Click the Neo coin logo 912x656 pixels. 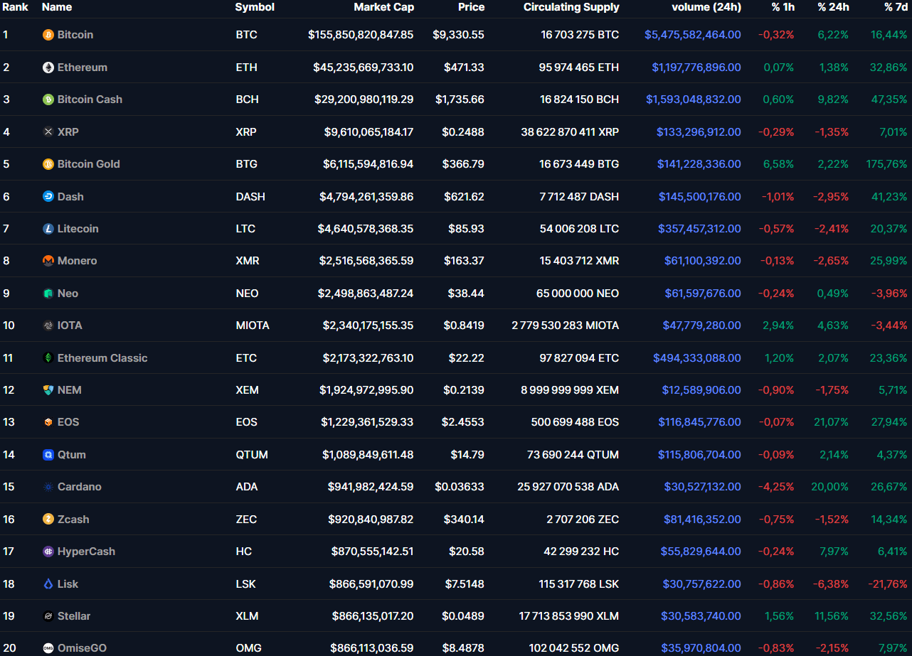pyautogui.click(x=48, y=294)
